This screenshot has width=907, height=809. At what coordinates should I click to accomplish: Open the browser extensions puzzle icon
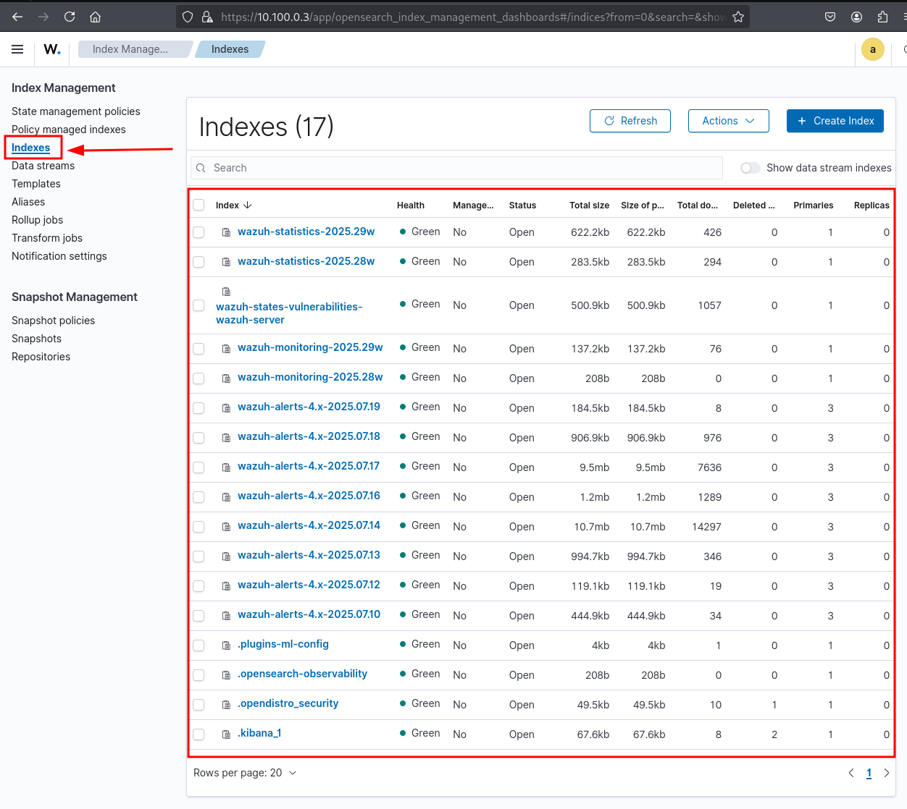point(882,17)
